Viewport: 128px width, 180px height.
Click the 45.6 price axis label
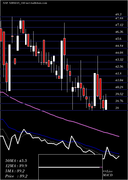(x=118, y=39)
